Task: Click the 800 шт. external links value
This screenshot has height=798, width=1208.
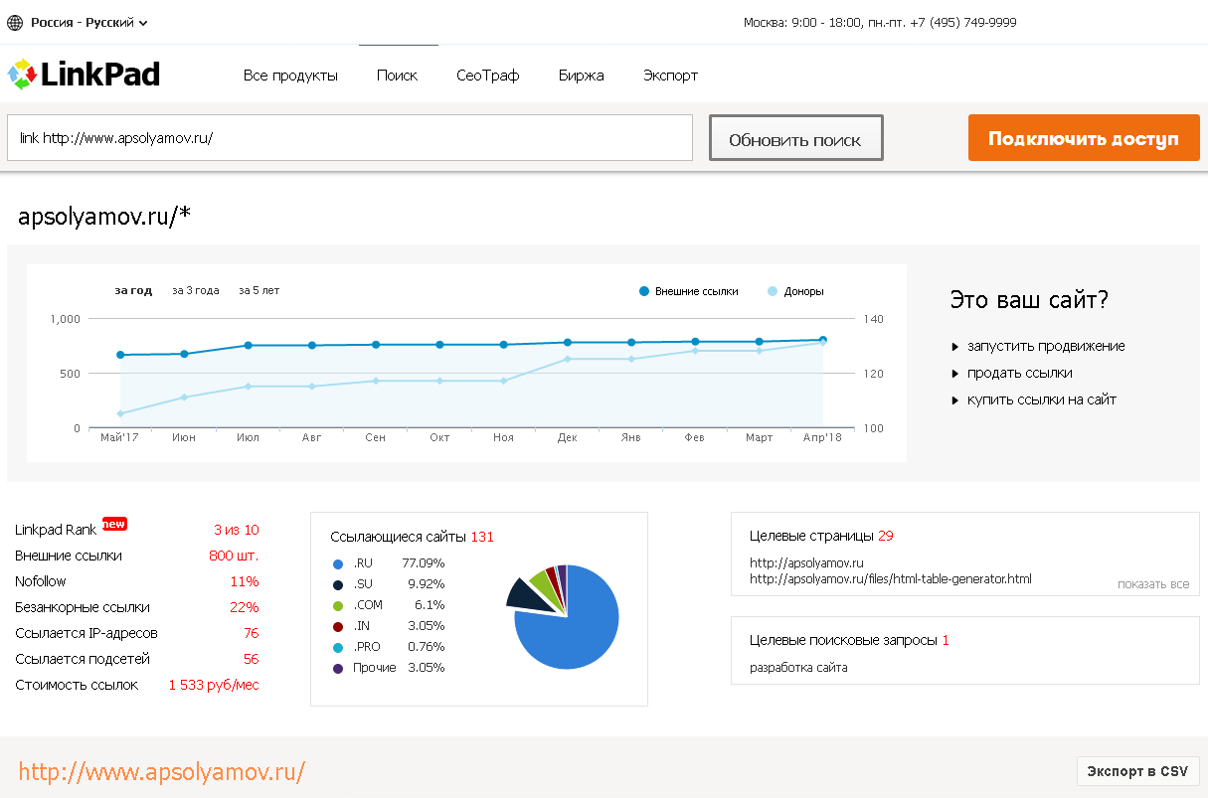Action: tap(234, 557)
